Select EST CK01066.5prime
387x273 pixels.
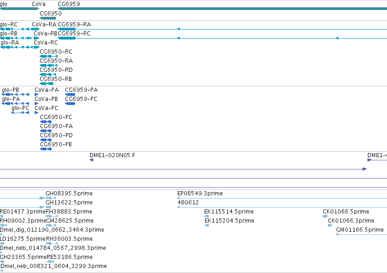(346, 212)
